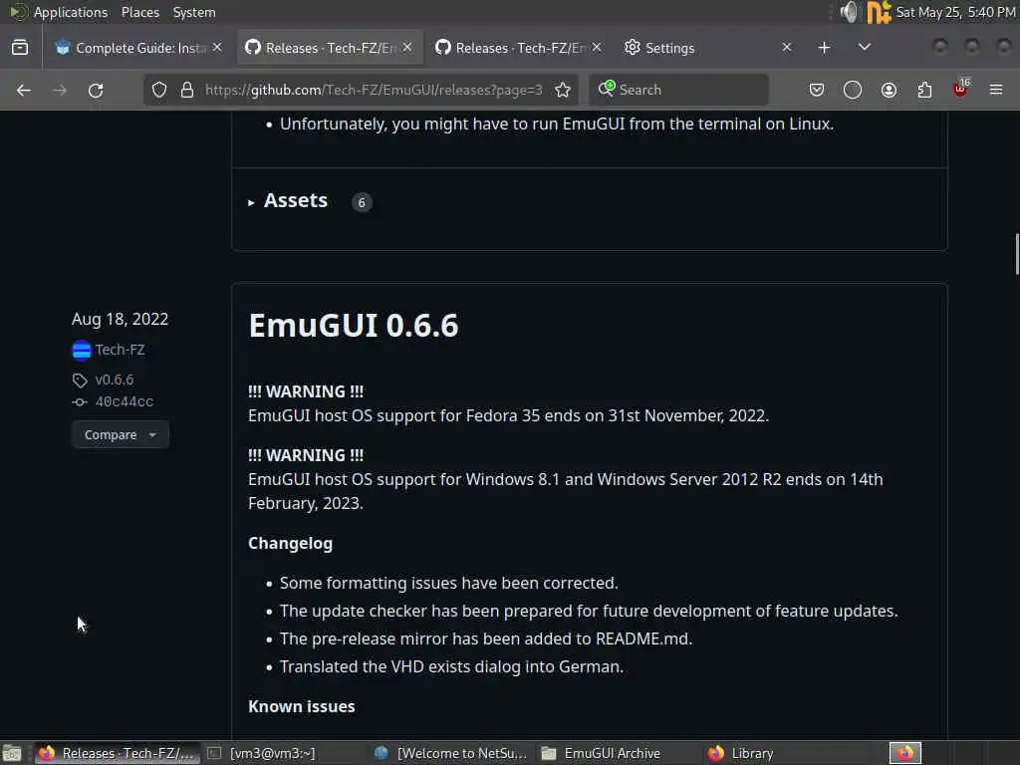This screenshot has height=765, width=1020.
Task: Open the list all tabs chevron
Action: pos(864,48)
